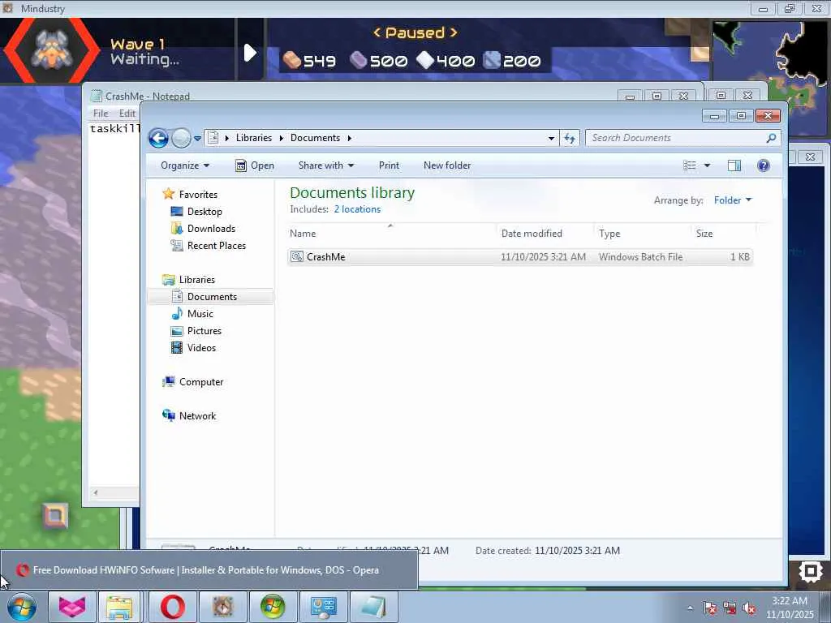Click the muted volume tray icon
Screen dimensions: 831x623
749,608
